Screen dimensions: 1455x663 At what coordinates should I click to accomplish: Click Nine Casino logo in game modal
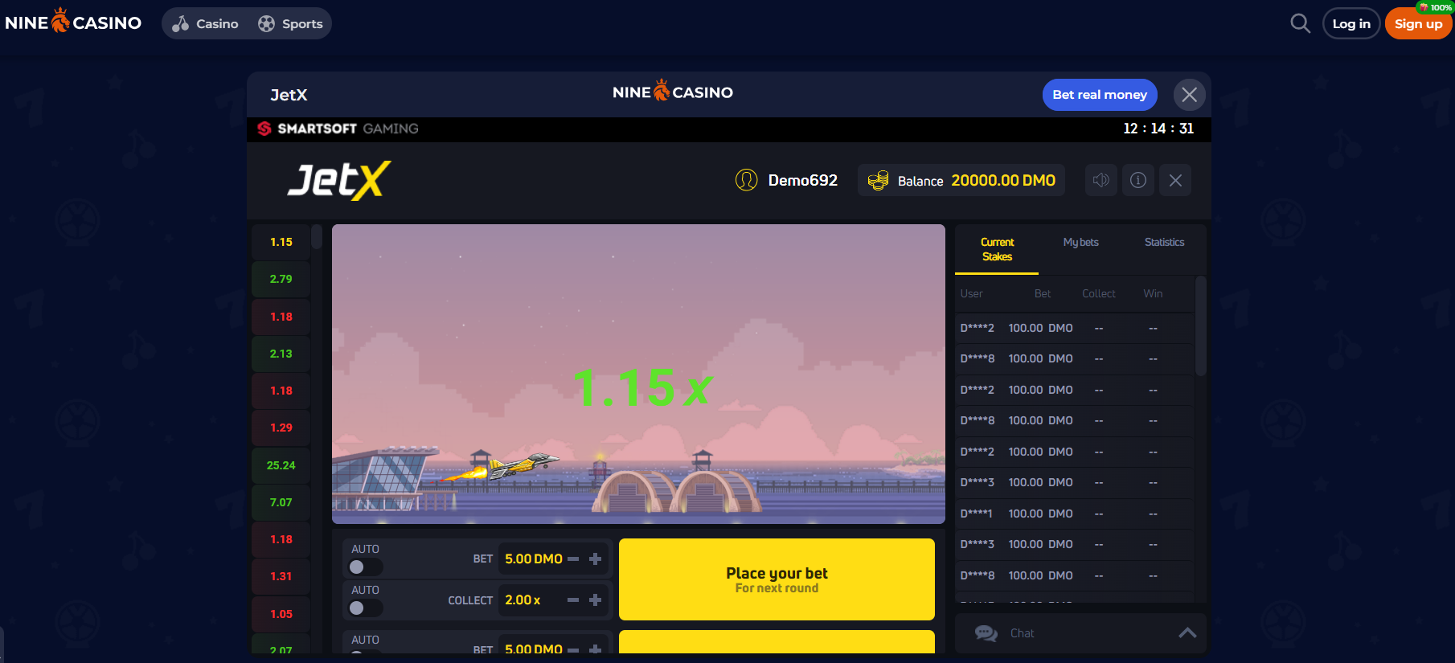(673, 91)
